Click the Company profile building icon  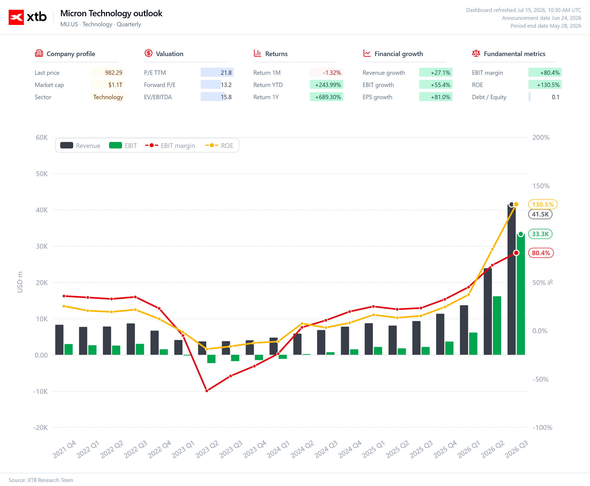pyautogui.click(x=39, y=53)
